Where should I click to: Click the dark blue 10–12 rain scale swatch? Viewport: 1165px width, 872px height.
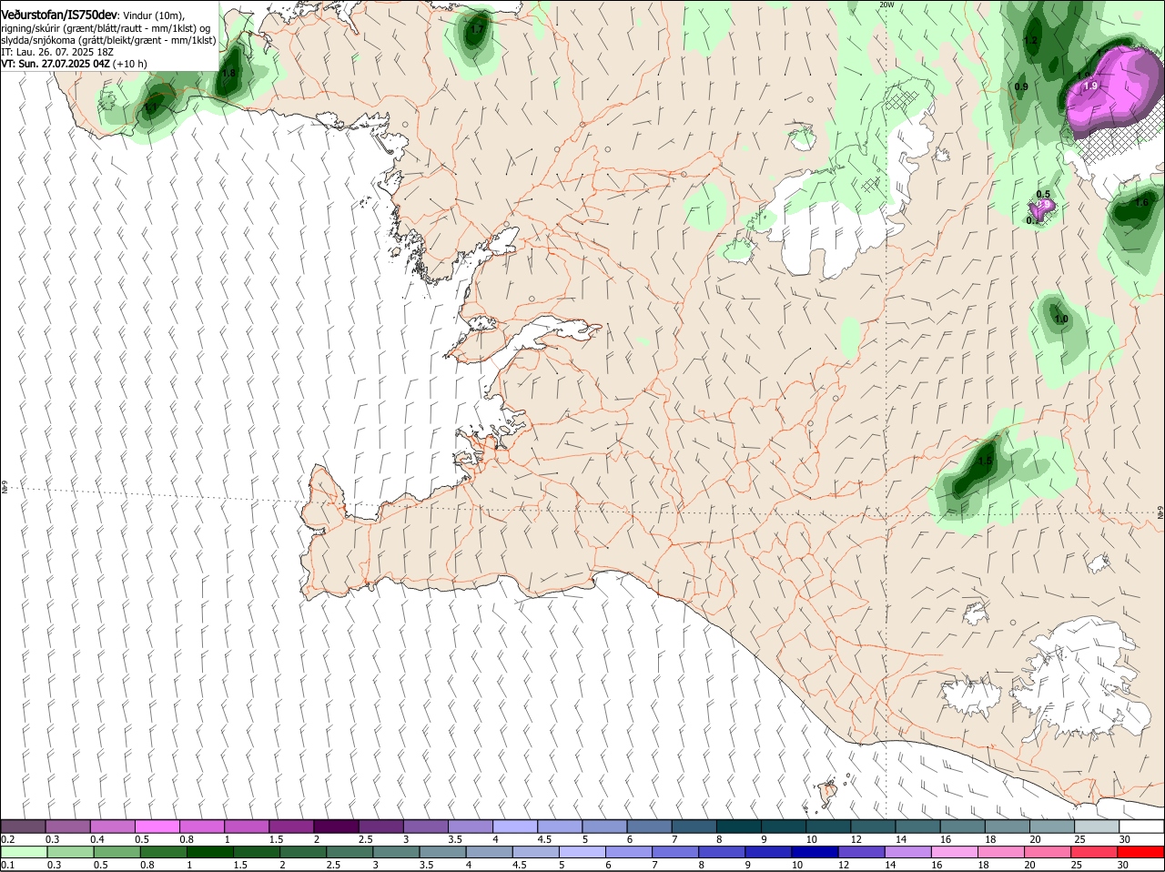816,852
